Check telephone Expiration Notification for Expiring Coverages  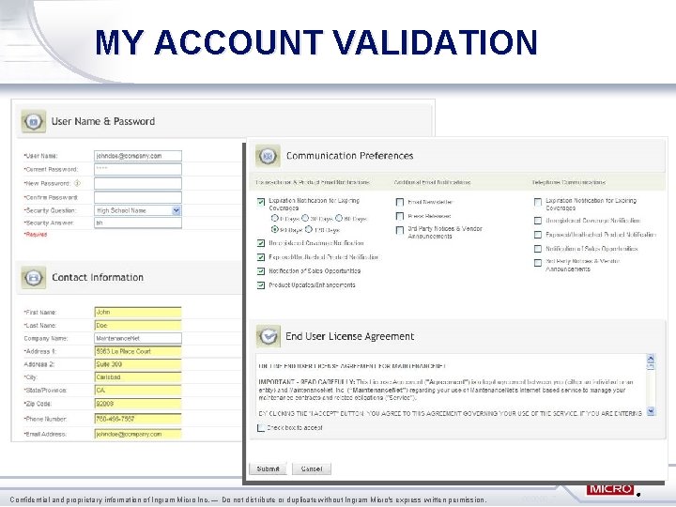tap(538, 202)
